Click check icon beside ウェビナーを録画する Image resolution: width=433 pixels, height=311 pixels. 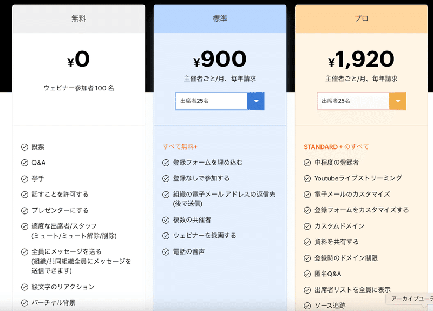tap(166, 236)
